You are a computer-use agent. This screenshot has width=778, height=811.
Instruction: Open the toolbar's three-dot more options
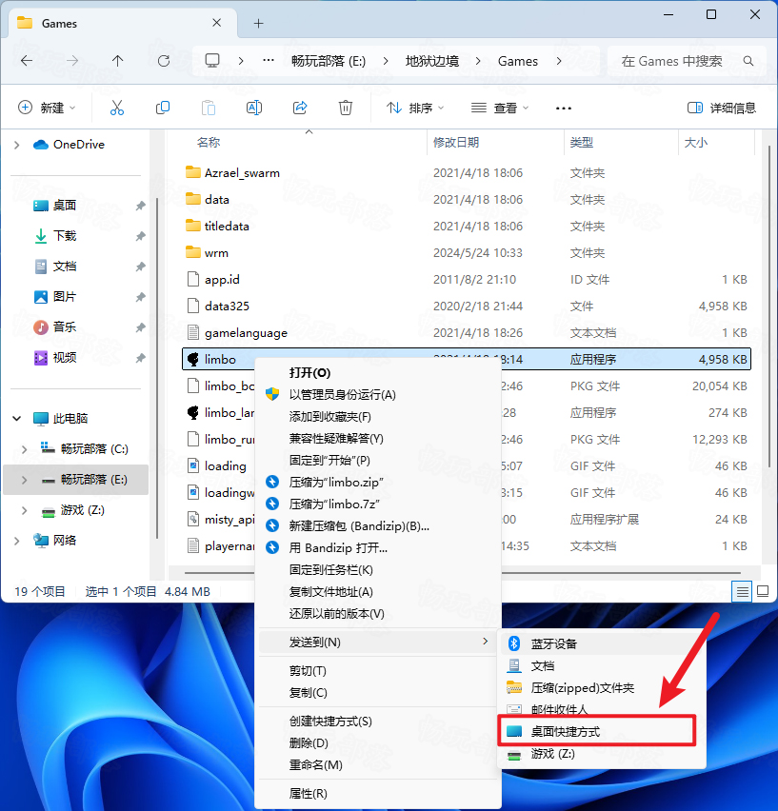click(564, 109)
